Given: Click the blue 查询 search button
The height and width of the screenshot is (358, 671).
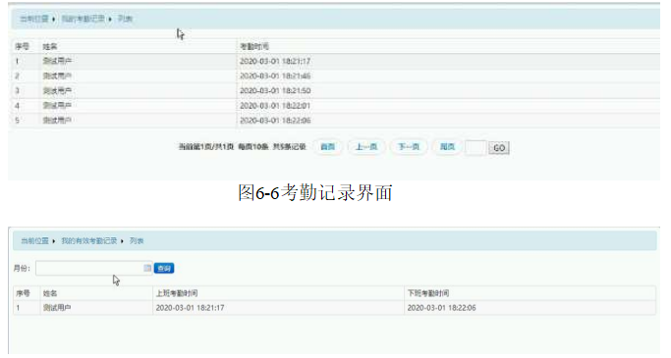Looking at the screenshot, I should point(164,269).
